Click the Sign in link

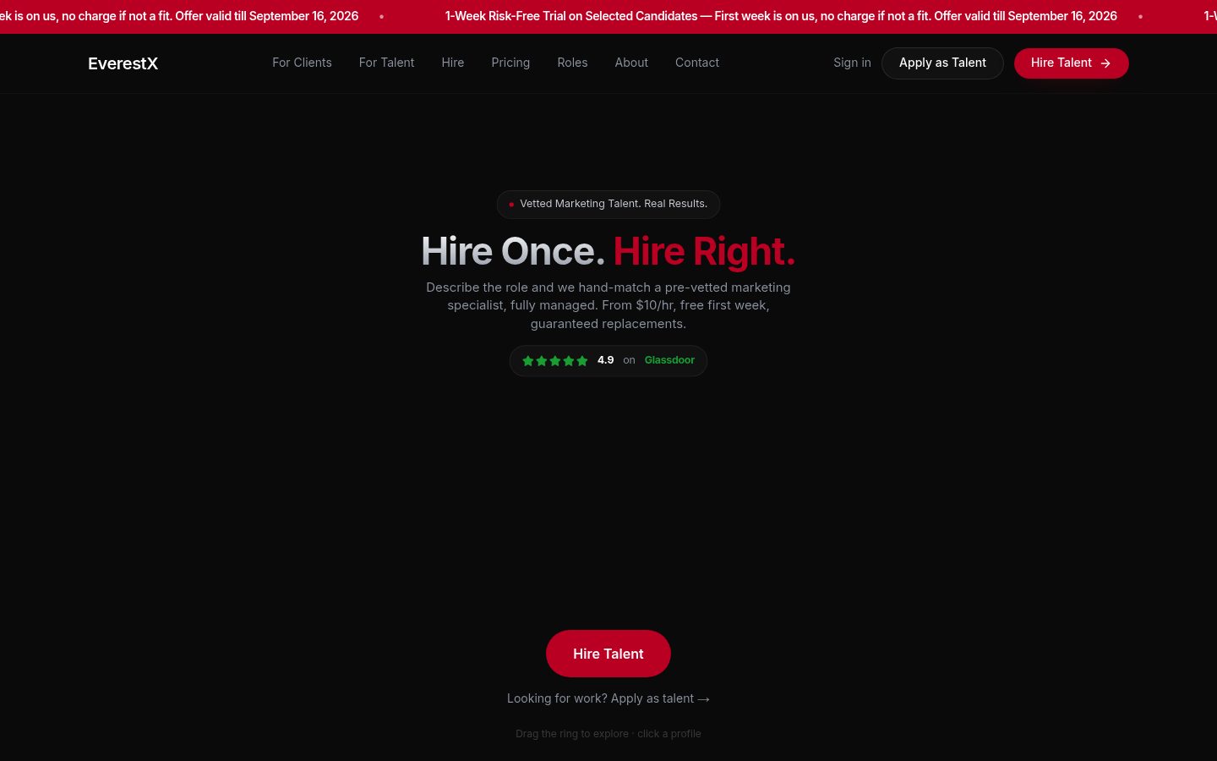852,63
